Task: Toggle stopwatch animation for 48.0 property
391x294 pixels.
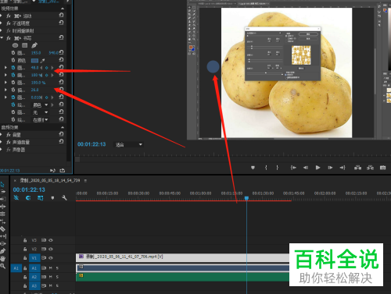Action: [13, 68]
